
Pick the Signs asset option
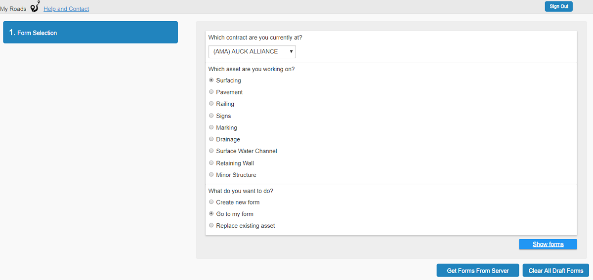[212, 116]
